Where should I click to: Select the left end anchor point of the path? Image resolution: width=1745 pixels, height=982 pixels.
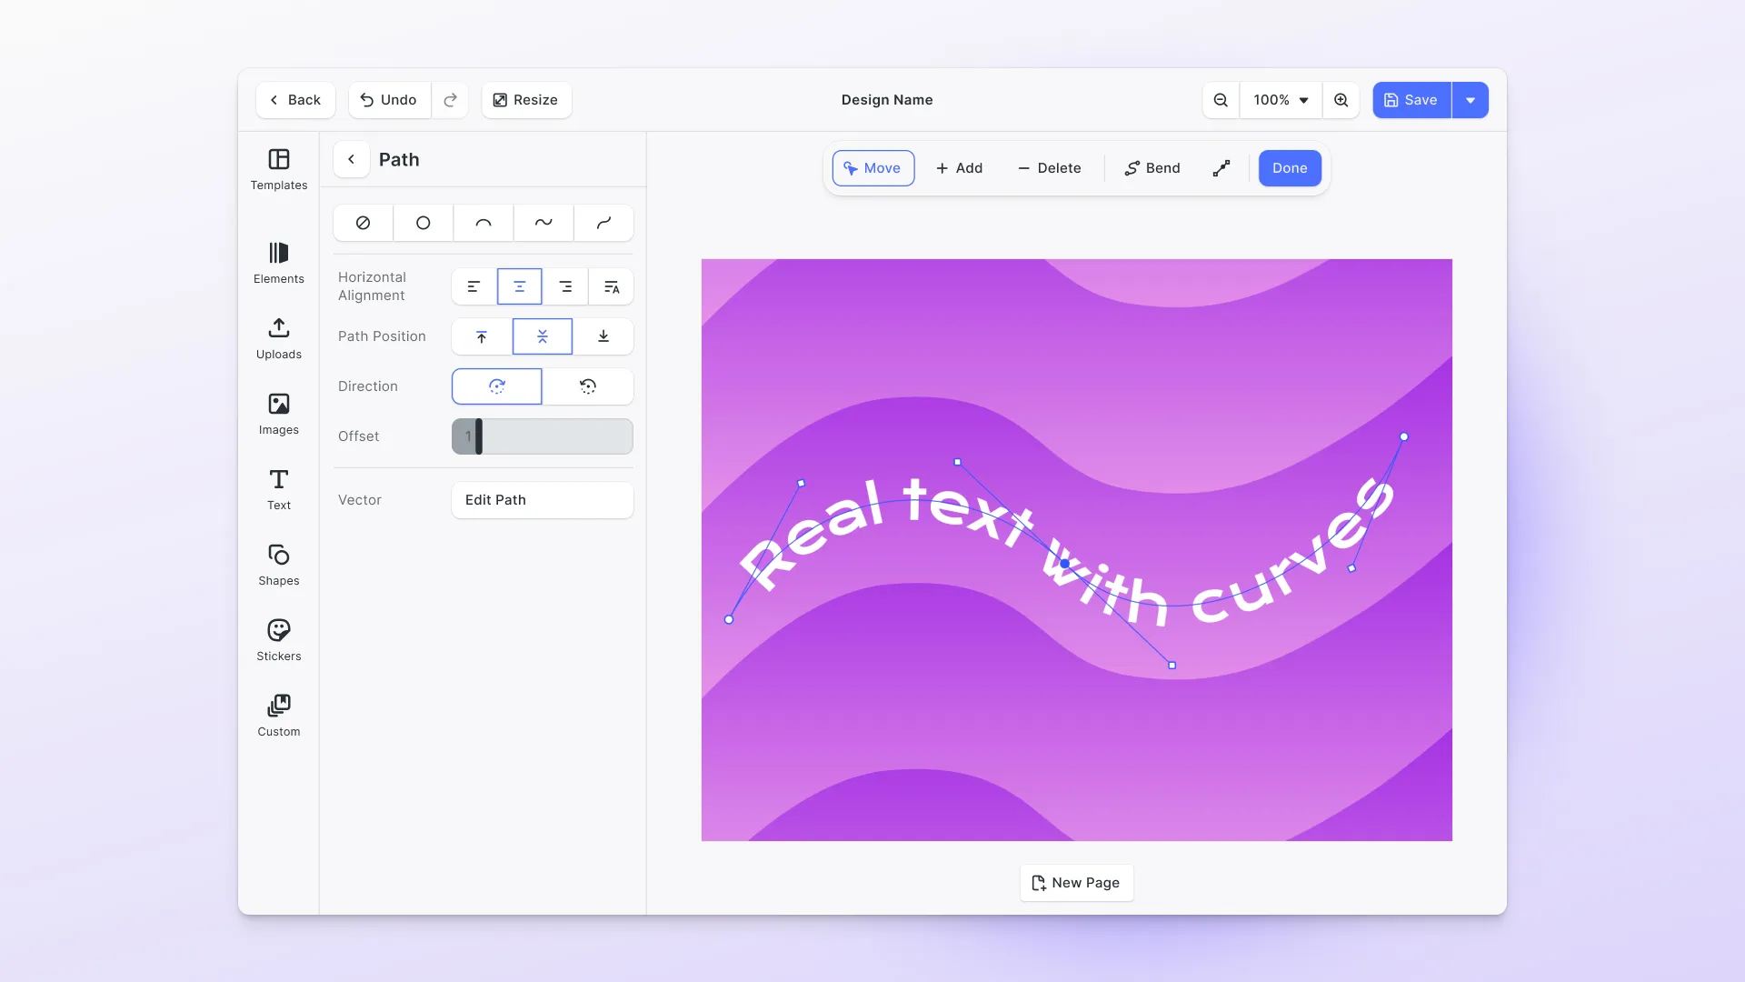tap(729, 619)
